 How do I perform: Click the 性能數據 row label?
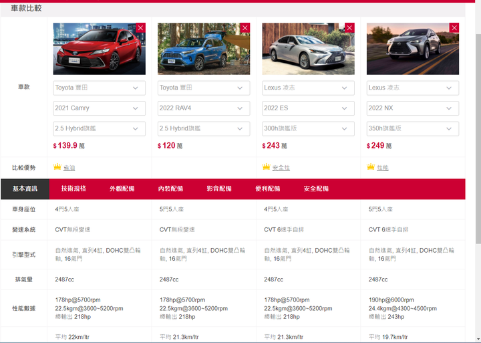coord(24,308)
